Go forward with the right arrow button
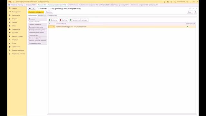 [33, 9]
